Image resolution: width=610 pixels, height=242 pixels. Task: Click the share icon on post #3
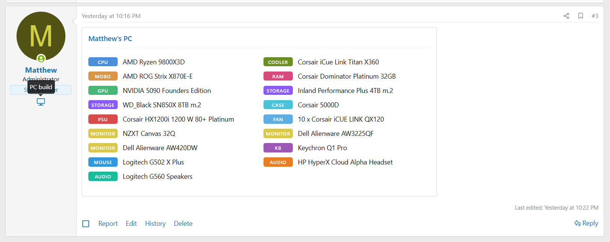tap(566, 16)
